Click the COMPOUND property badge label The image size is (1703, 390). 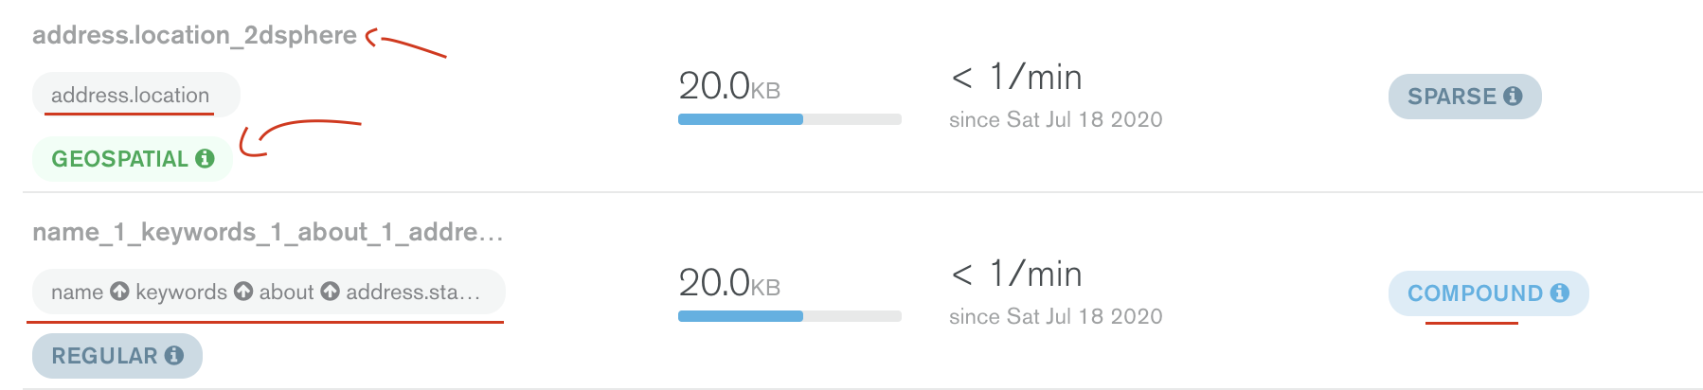[x=1475, y=292]
